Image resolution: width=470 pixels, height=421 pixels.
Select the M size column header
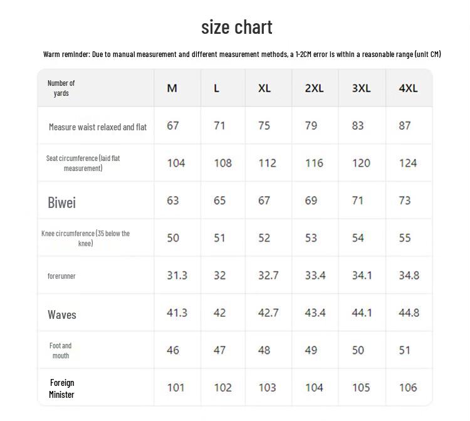172,88
